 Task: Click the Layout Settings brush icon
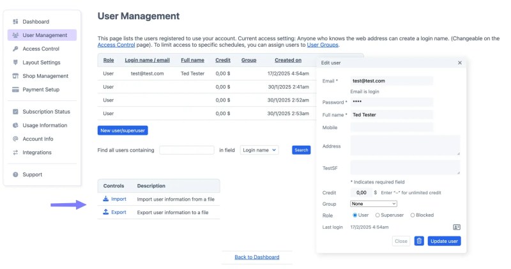pos(15,62)
